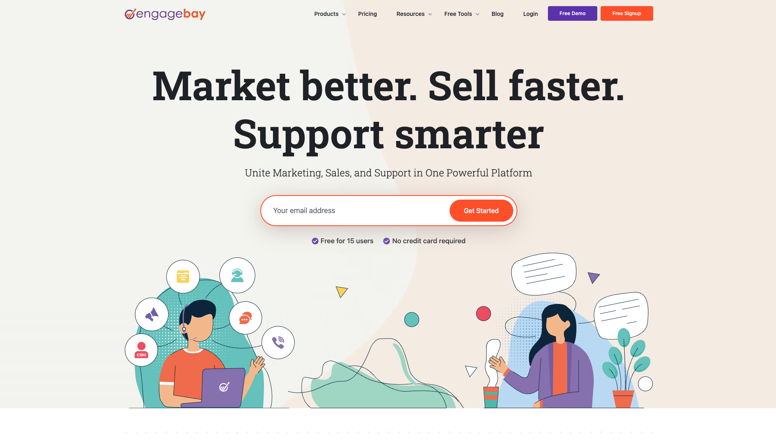Click the orange chat bubbles icon
Screen dimensions: 776x440
click(245, 318)
